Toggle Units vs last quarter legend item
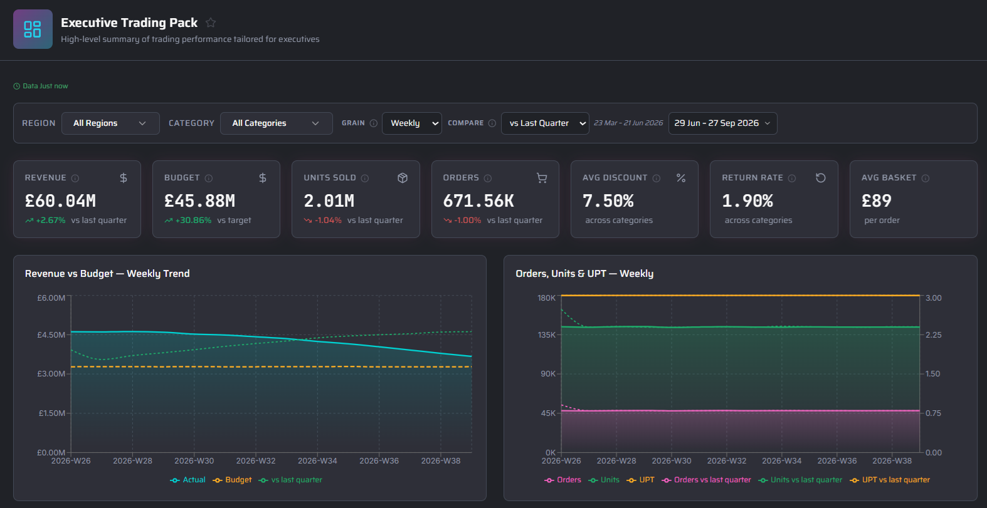Image resolution: width=987 pixels, height=508 pixels. click(x=800, y=480)
